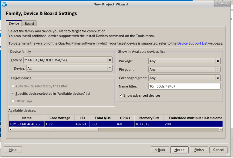Select the Device tab
The height and width of the screenshot is (158, 233).
(x=14, y=23)
